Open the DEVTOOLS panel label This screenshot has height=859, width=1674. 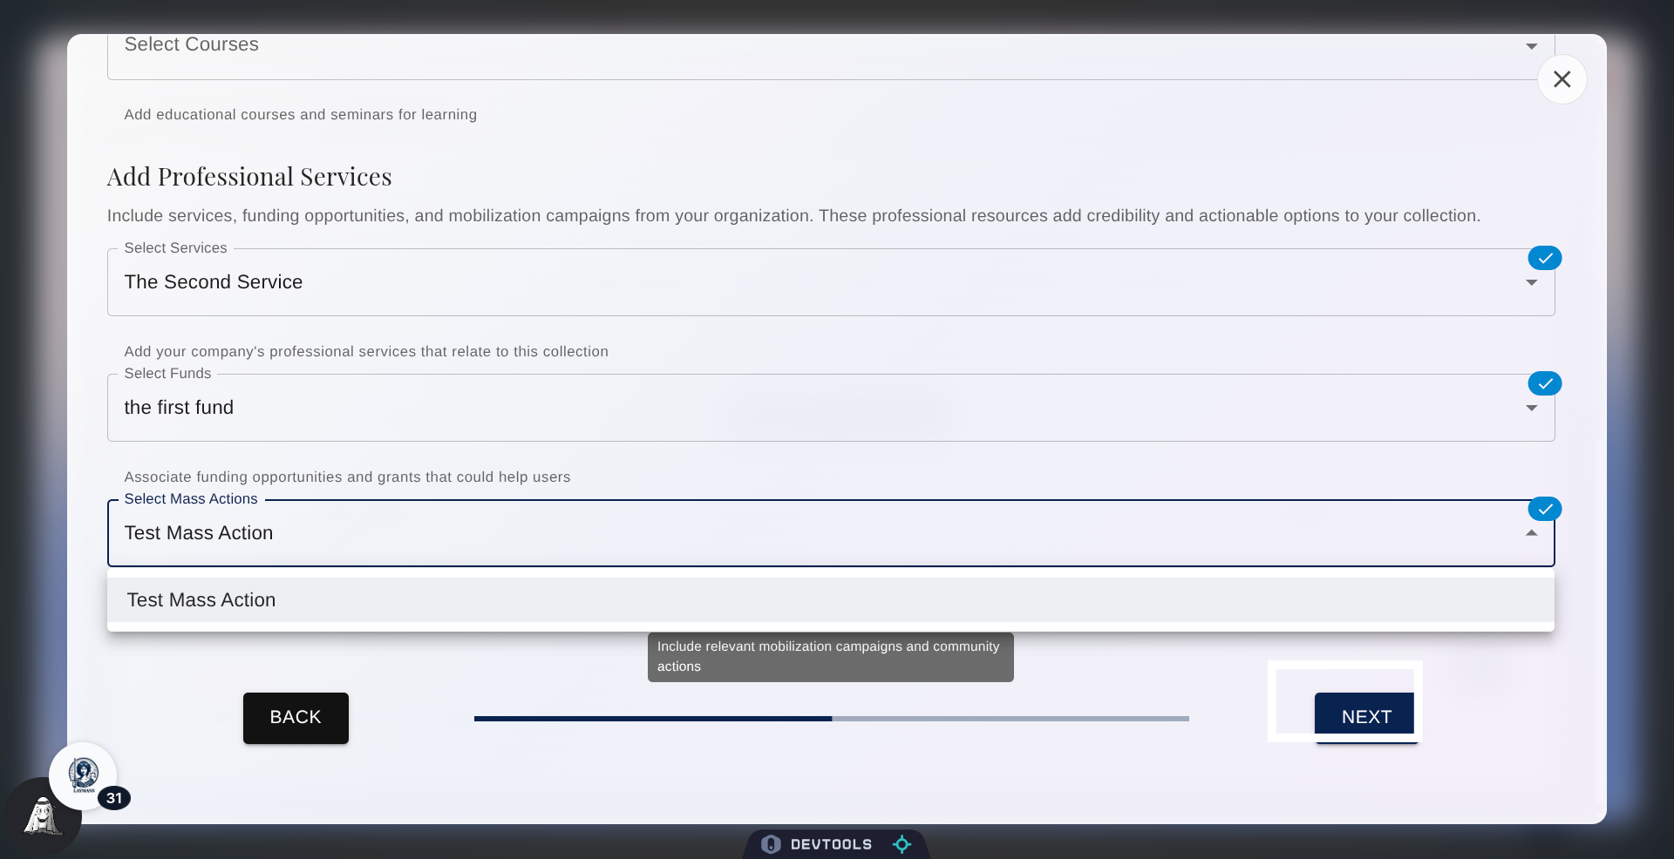831,844
